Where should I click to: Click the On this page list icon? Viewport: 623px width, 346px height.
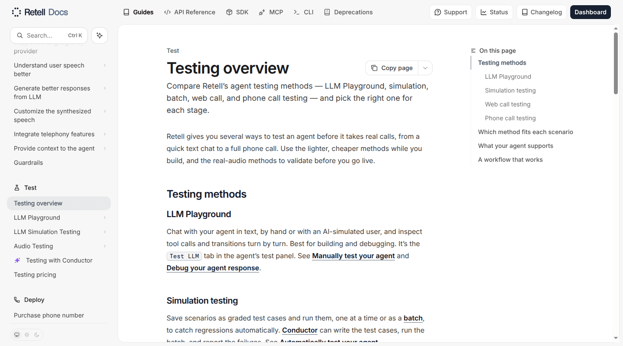(x=473, y=51)
